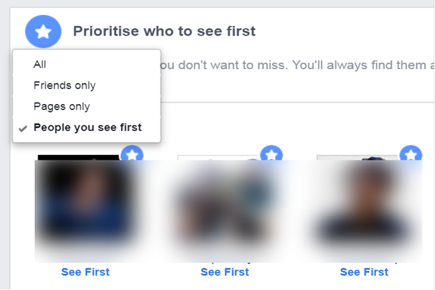Image resolution: width=435 pixels, height=290 pixels.
Task: Toggle star badge on middle profile photo
Action: click(271, 156)
